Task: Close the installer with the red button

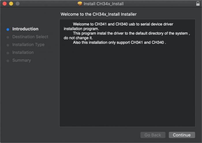Action: pos(5,4)
